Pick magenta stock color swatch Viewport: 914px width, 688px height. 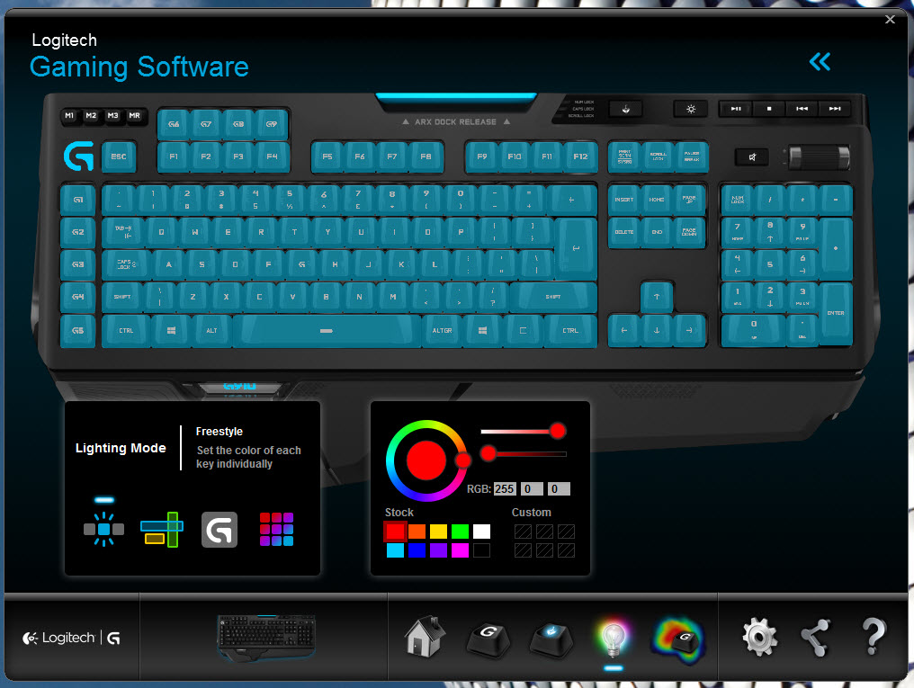pyautogui.click(x=460, y=550)
